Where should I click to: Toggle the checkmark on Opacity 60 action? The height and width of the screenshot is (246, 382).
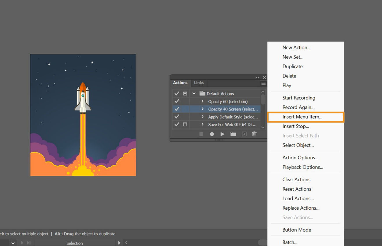click(177, 101)
